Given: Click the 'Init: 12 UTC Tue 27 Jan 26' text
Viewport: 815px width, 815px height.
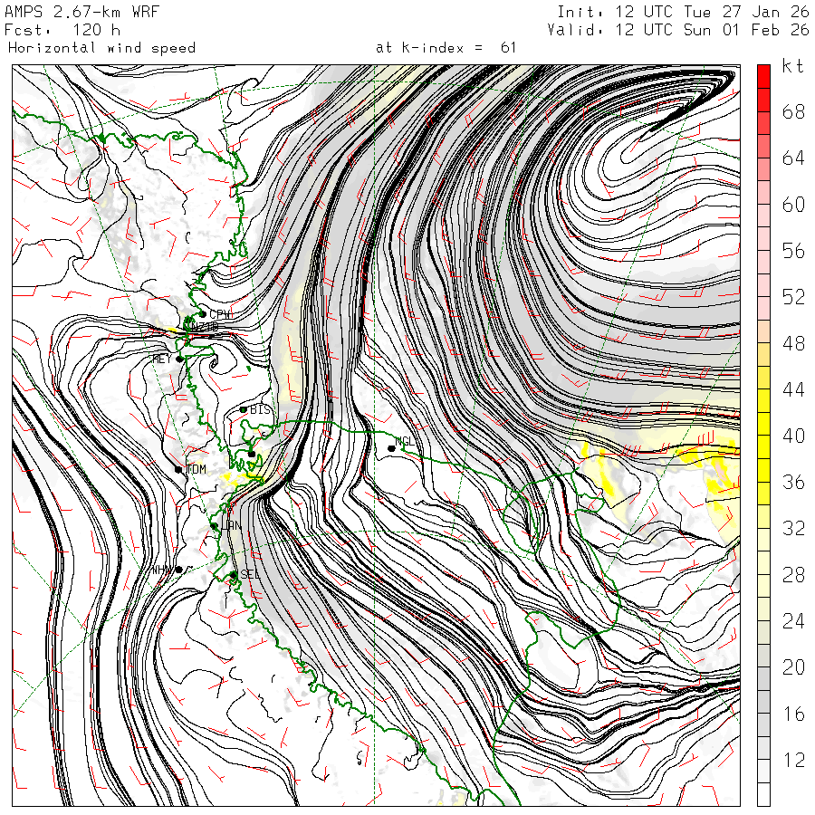Looking at the screenshot, I should [683, 12].
